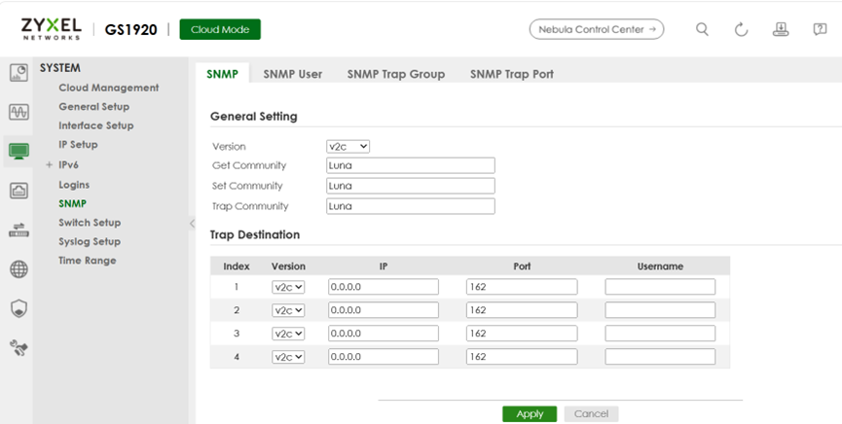This screenshot has width=842, height=424.
Task: Open Version dropdown for trap index 1
Action: pos(288,287)
